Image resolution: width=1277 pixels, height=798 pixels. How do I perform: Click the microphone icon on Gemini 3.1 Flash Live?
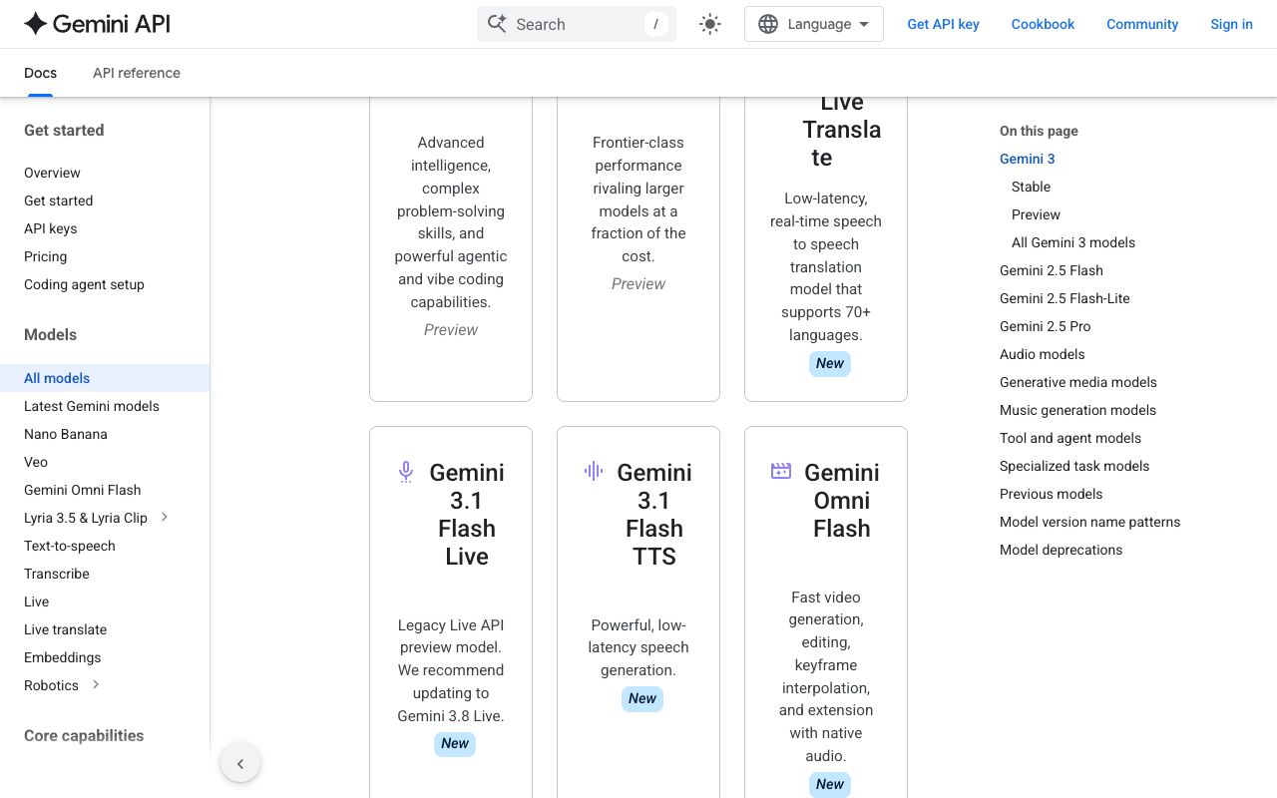click(x=406, y=472)
